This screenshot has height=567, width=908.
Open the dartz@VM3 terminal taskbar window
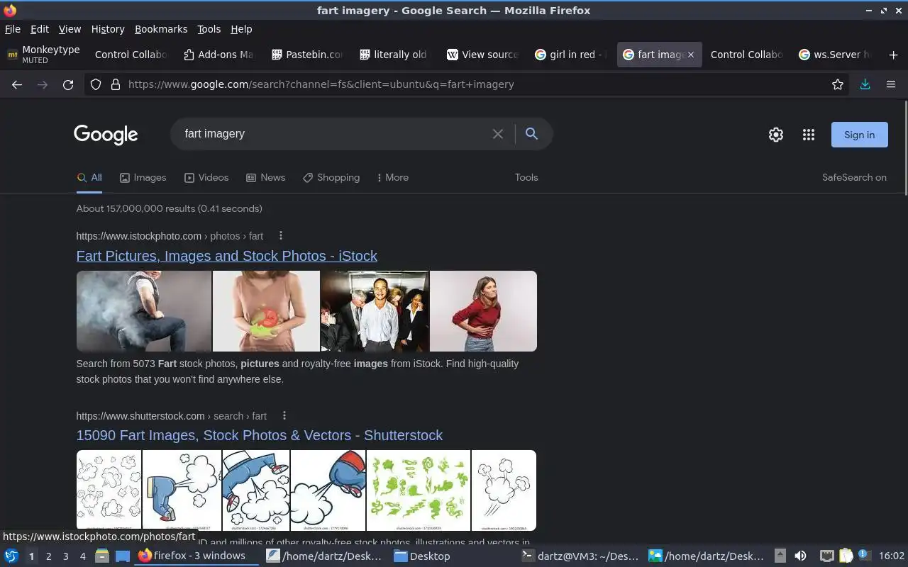pos(580,556)
